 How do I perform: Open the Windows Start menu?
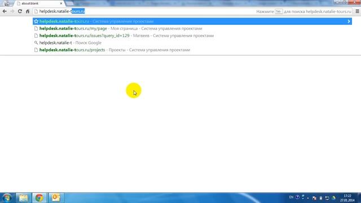7,198
